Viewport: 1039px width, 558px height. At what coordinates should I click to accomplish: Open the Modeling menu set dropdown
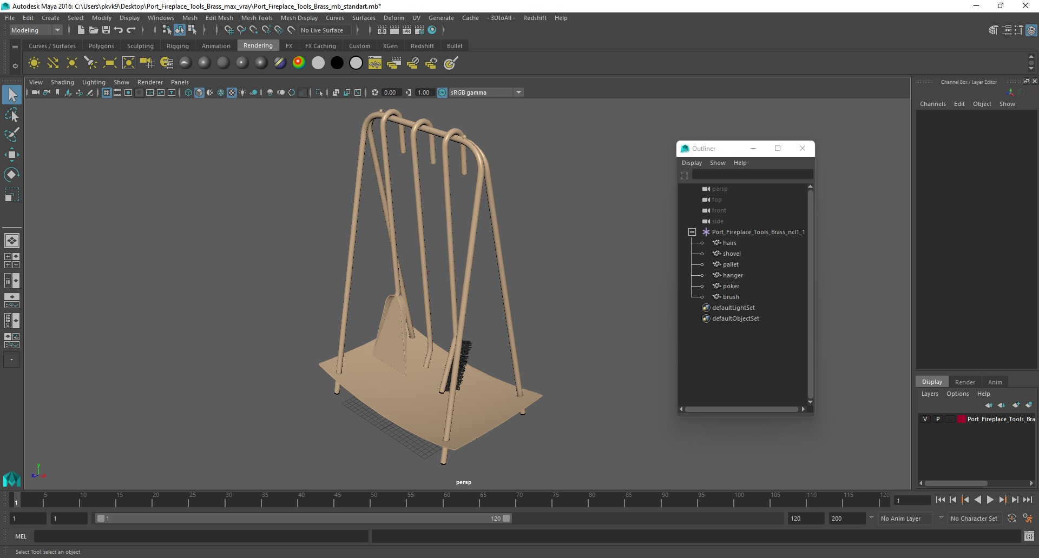(36, 30)
